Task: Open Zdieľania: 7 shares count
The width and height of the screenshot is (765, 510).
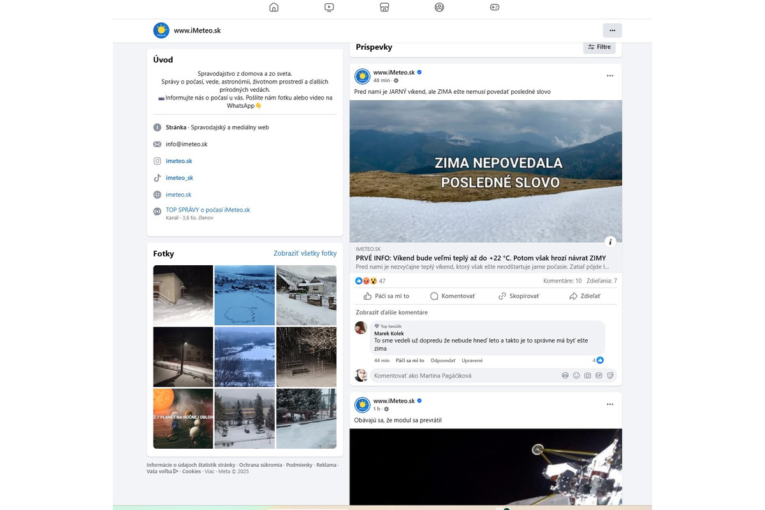Action: pyautogui.click(x=601, y=280)
